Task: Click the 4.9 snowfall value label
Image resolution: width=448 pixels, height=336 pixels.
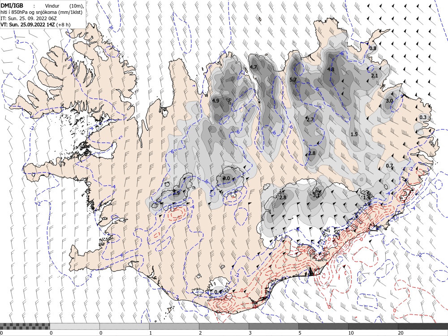Action: click(x=216, y=100)
